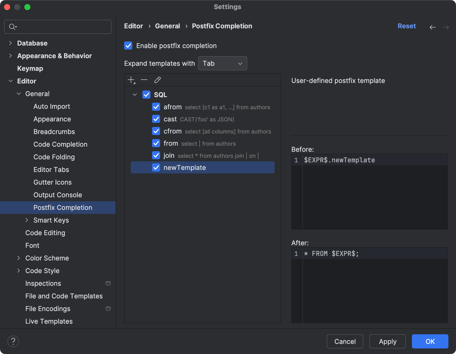Navigate to General via the breadcrumb
The width and height of the screenshot is (456, 354).
[x=167, y=26]
